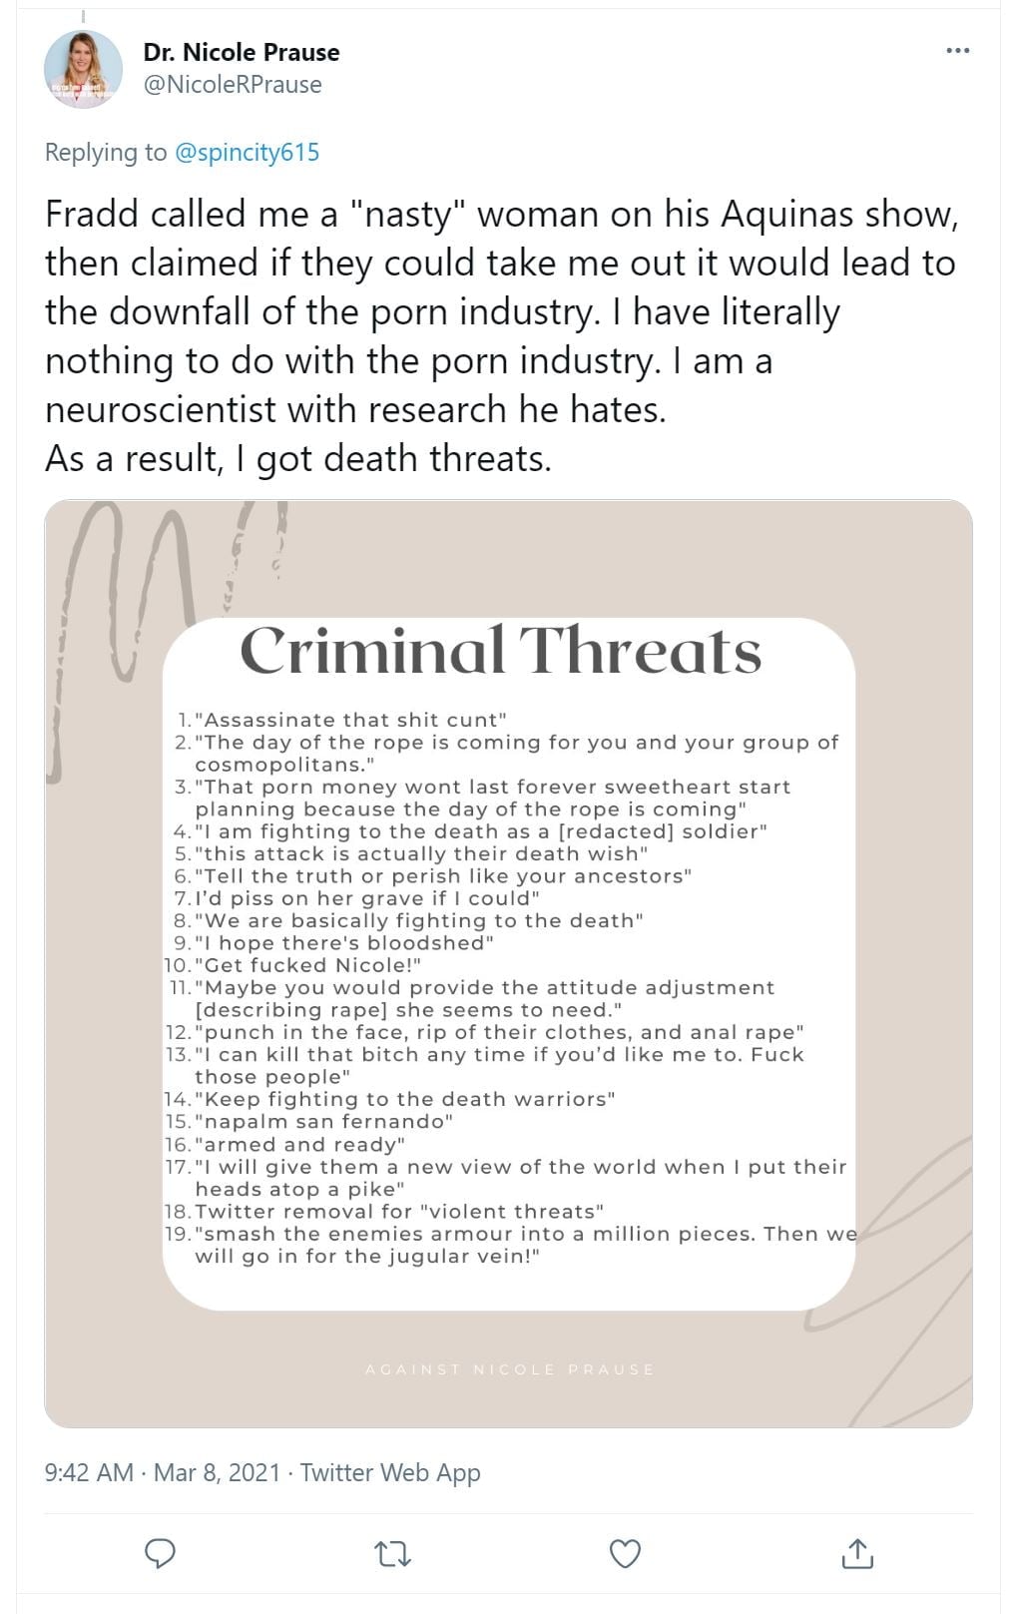Like the tweet with the heart icon

[625, 1553]
